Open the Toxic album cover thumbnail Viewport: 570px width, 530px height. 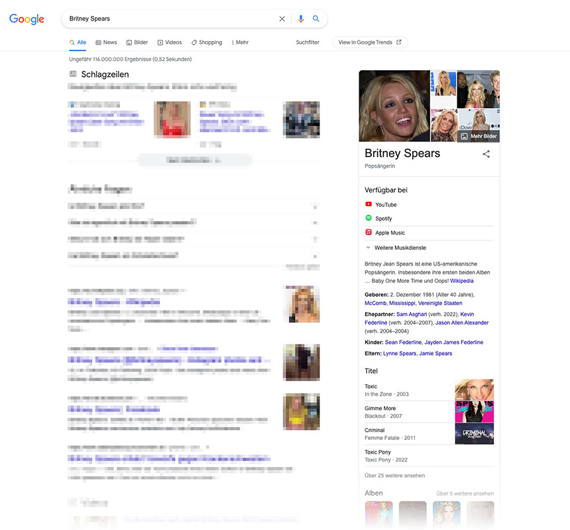point(475,390)
